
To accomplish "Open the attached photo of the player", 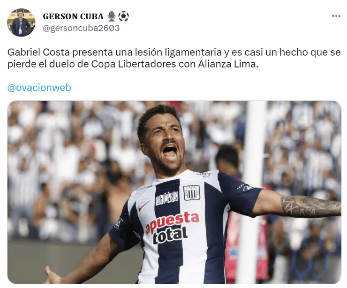I will [x=174, y=192].
